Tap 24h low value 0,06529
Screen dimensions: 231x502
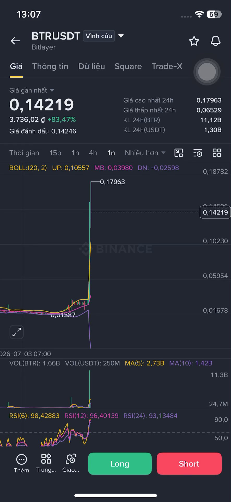point(209,110)
